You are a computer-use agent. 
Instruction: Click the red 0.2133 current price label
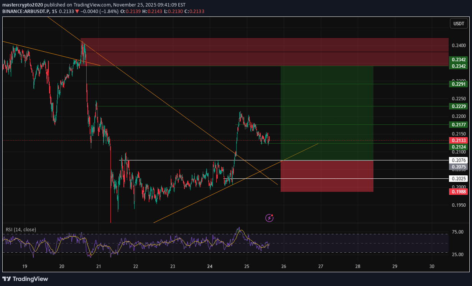click(x=458, y=141)
